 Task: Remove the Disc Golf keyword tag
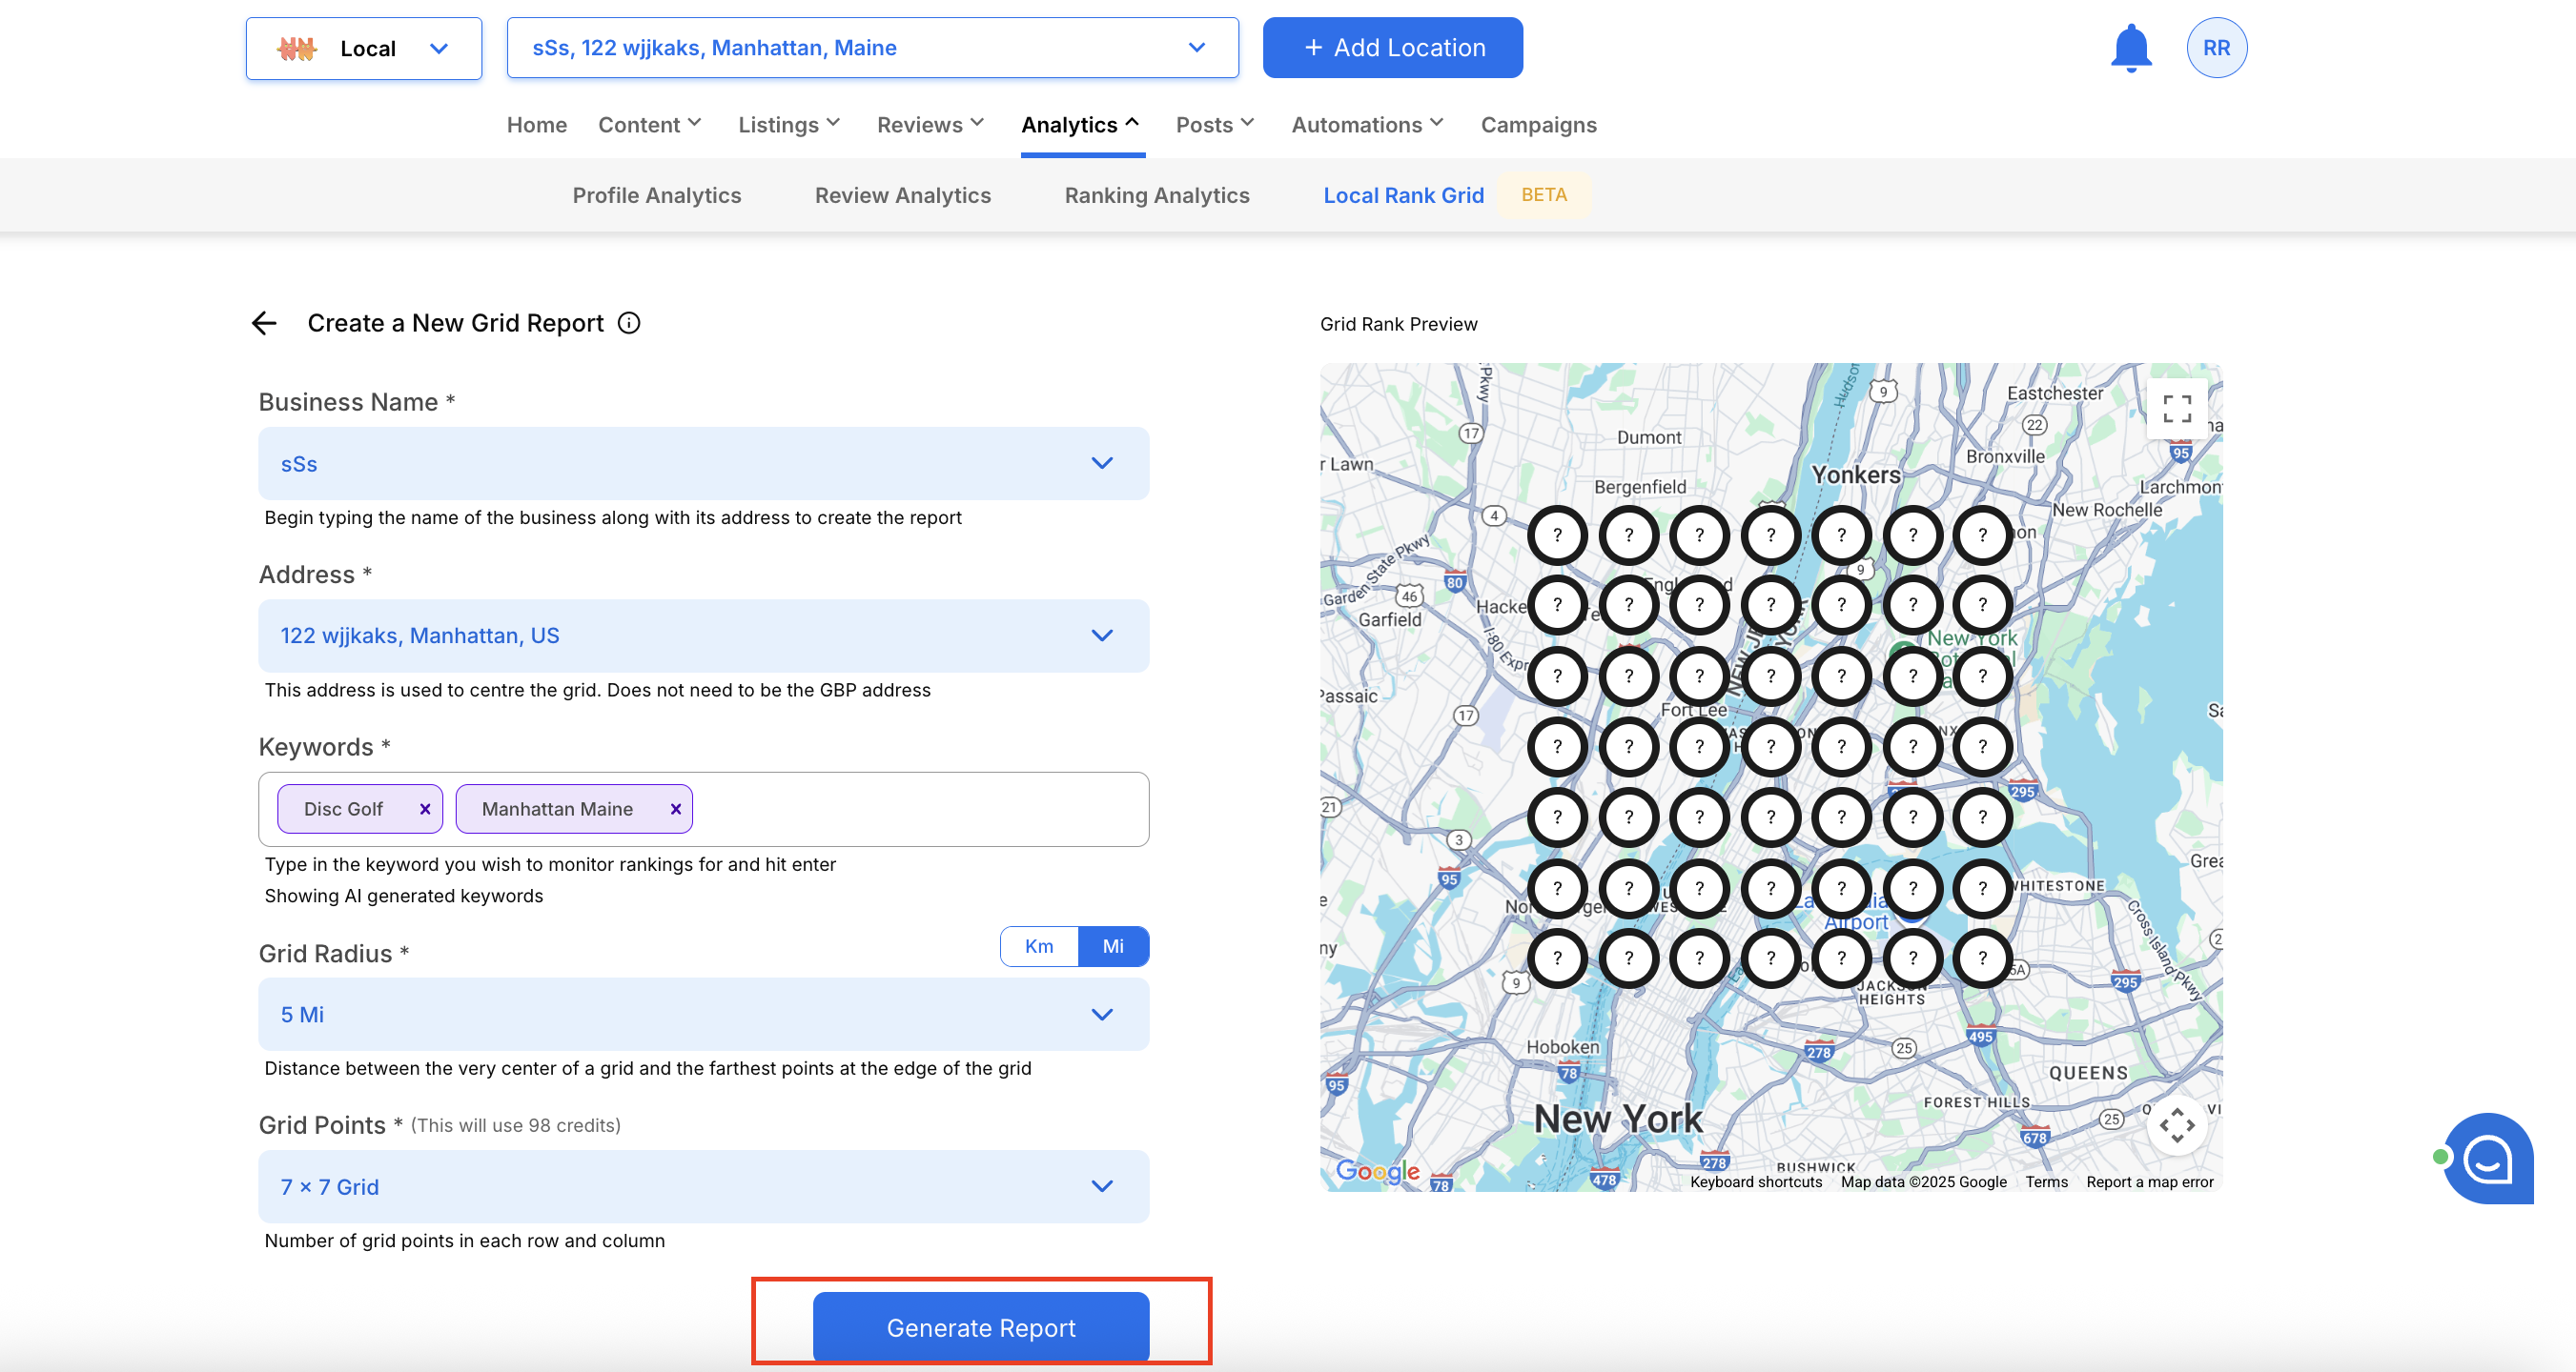tap(425, 808)
